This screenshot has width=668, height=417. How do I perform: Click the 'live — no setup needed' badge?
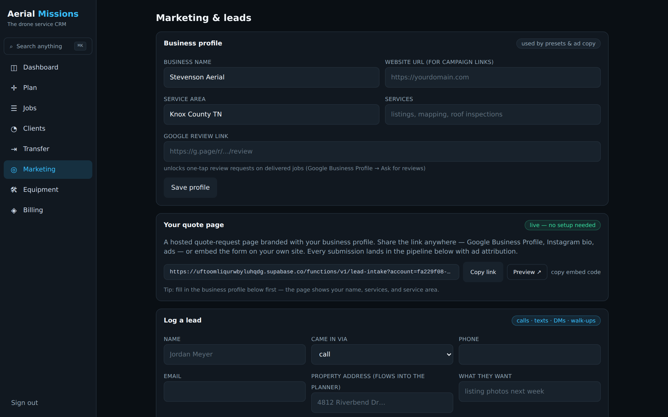562,225
